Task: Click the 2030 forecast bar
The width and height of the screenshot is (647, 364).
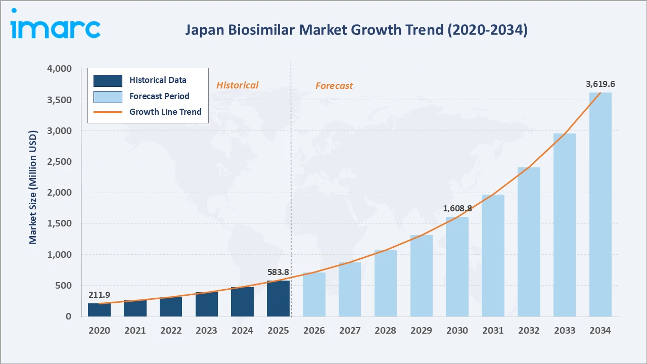Action: pos(457,266)
